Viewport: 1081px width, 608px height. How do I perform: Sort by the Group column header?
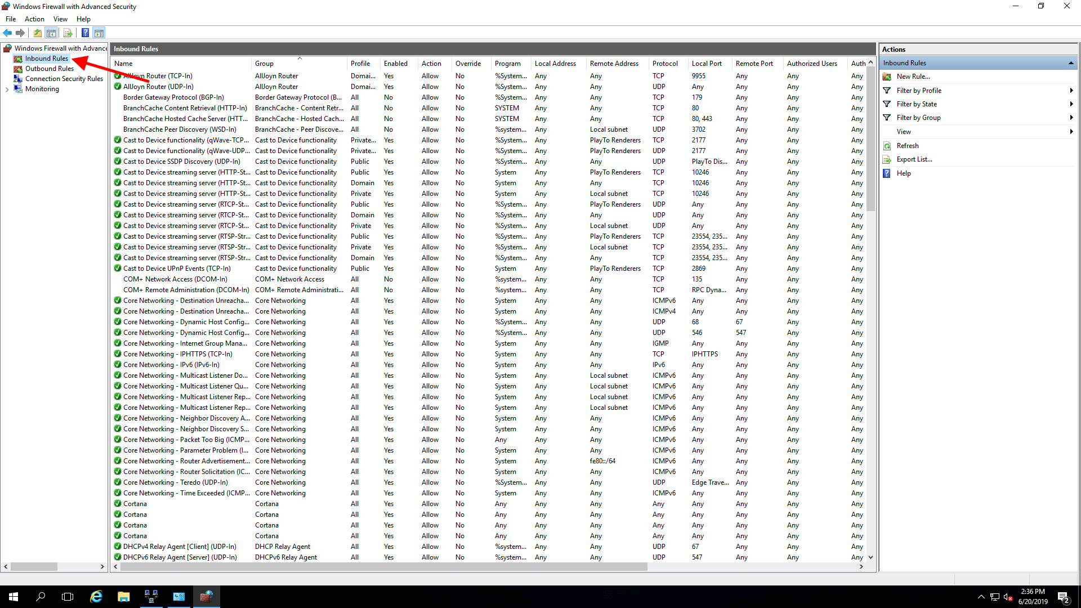tap(299, 64)
